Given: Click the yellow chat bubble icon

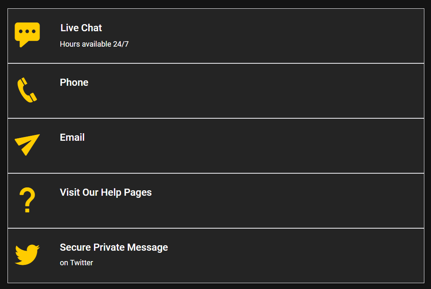Looking at the screenshot, I should tap(27, 34).
